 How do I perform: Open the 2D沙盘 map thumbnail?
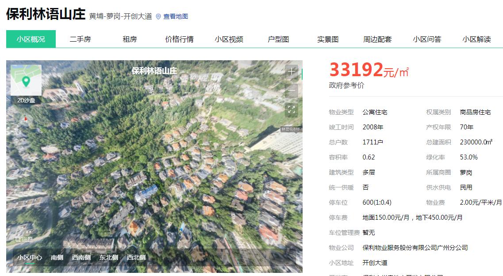pyautogui.click(x=26, y=84)
